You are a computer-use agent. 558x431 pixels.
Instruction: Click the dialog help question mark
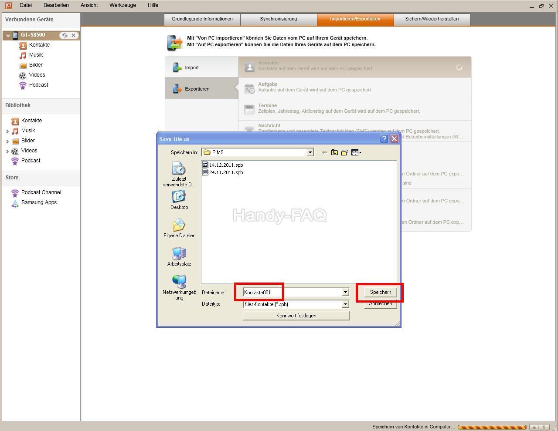pyautogui.click(x=384, y=138)
